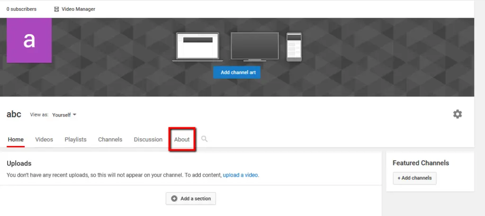Click the Video Manager icon
The height and width of the screenshot is (216, 485).
tap(57, 9)
